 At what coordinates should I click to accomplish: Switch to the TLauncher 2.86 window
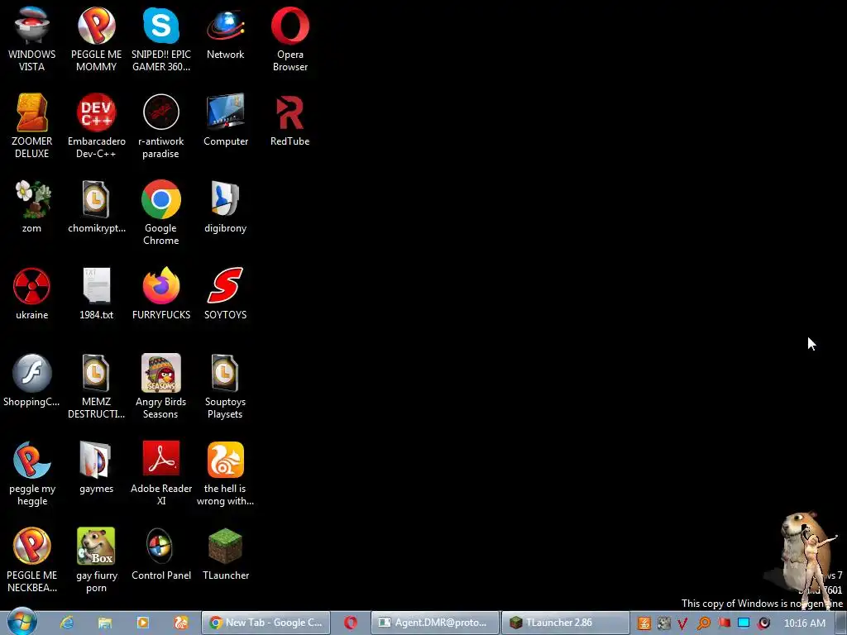pos(566,623)
